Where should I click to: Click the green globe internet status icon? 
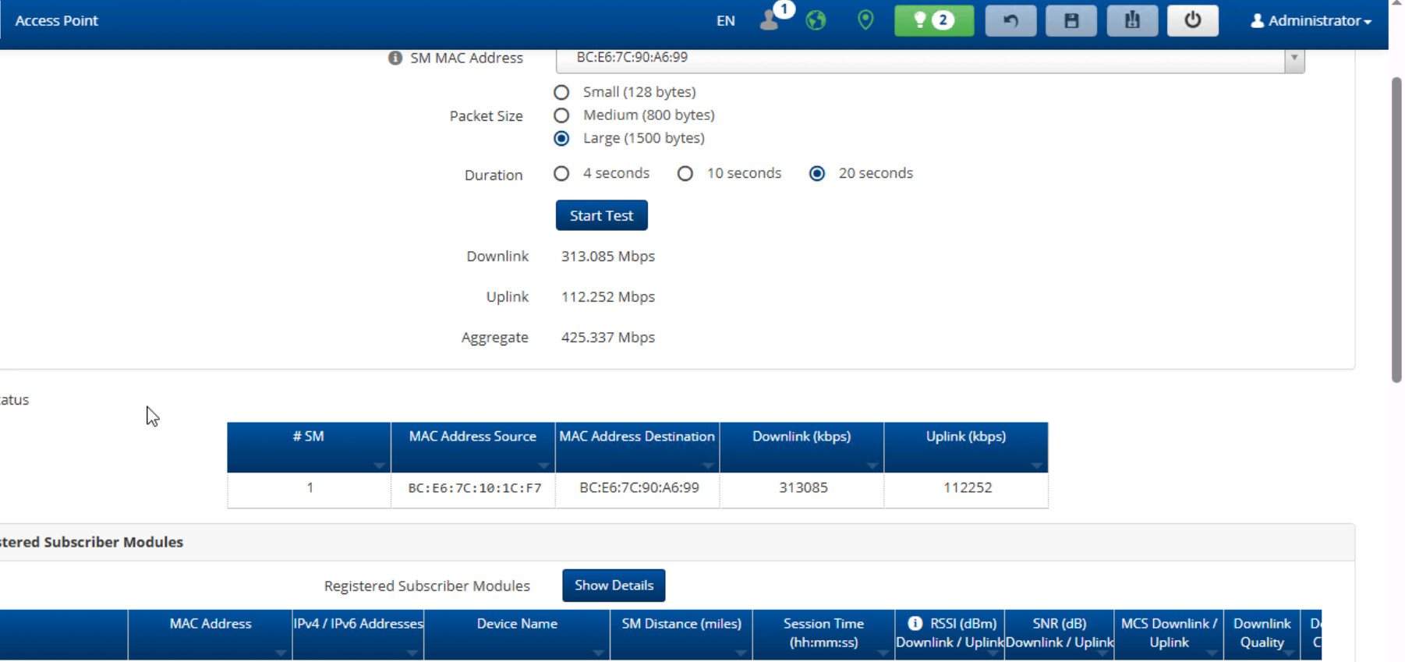[816, 20]
